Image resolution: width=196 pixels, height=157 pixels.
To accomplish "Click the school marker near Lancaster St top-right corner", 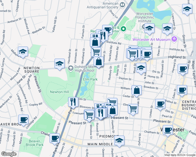I will [x=187, y=10].
